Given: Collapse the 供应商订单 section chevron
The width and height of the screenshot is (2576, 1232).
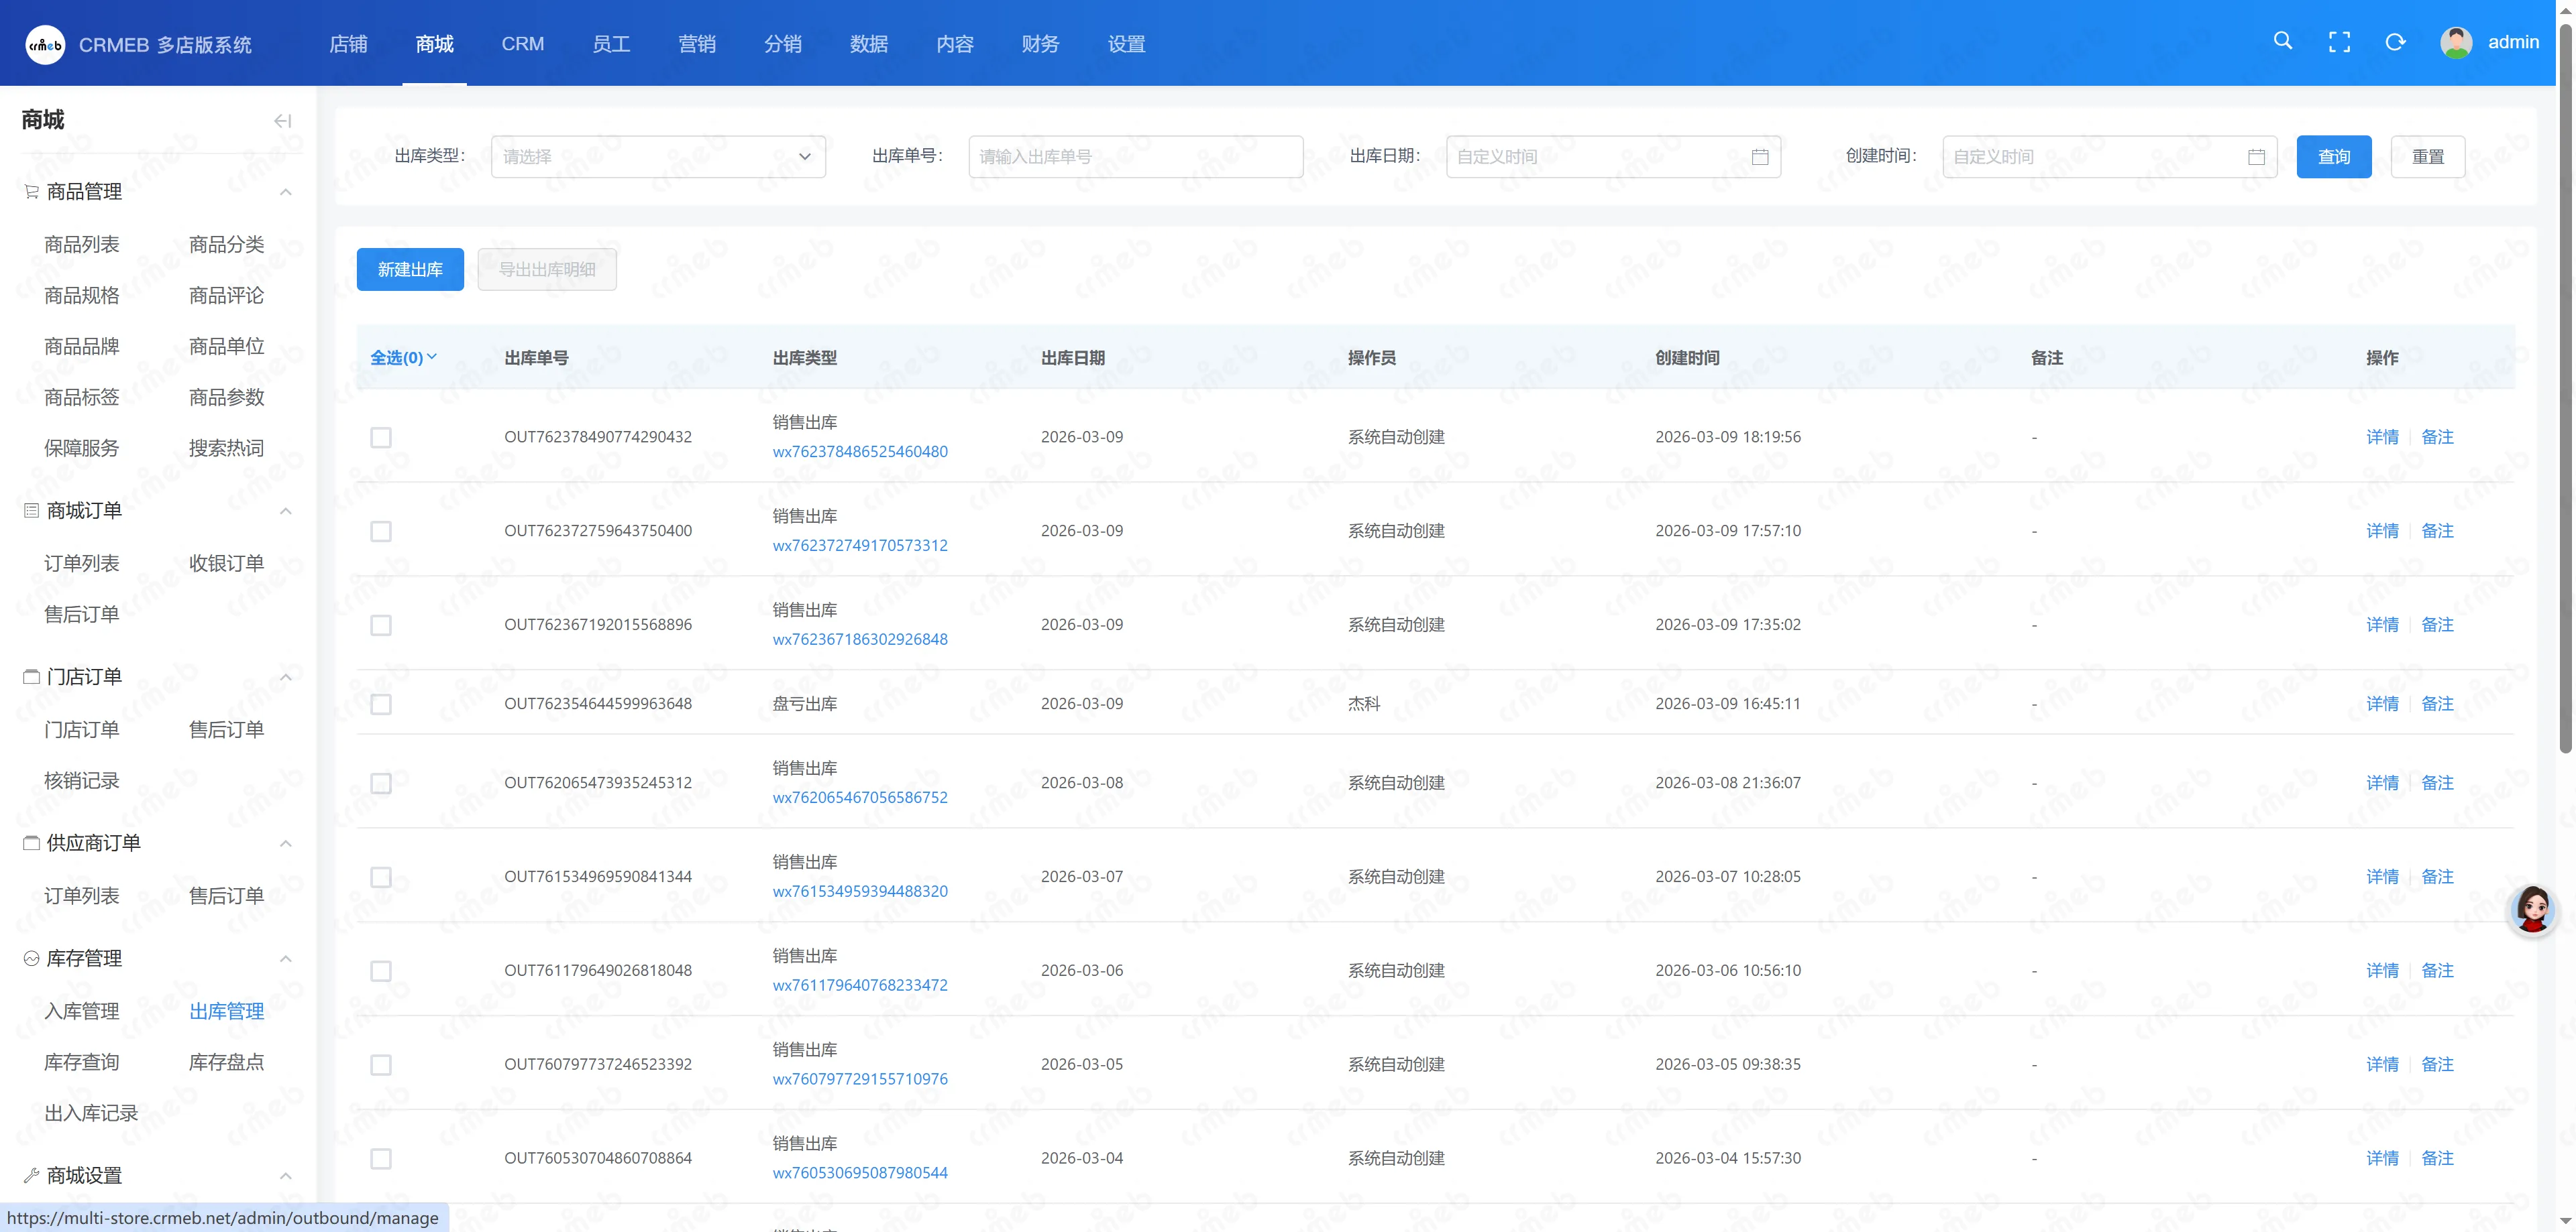Looking at the screenshot, I should pyautogui.click(x=286, y=843).
